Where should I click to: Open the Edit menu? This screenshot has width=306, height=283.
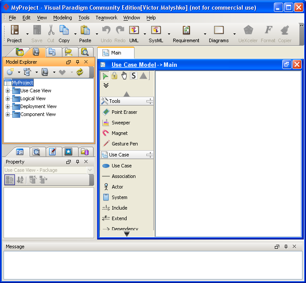pyautogui.click(x=26, y=18)
